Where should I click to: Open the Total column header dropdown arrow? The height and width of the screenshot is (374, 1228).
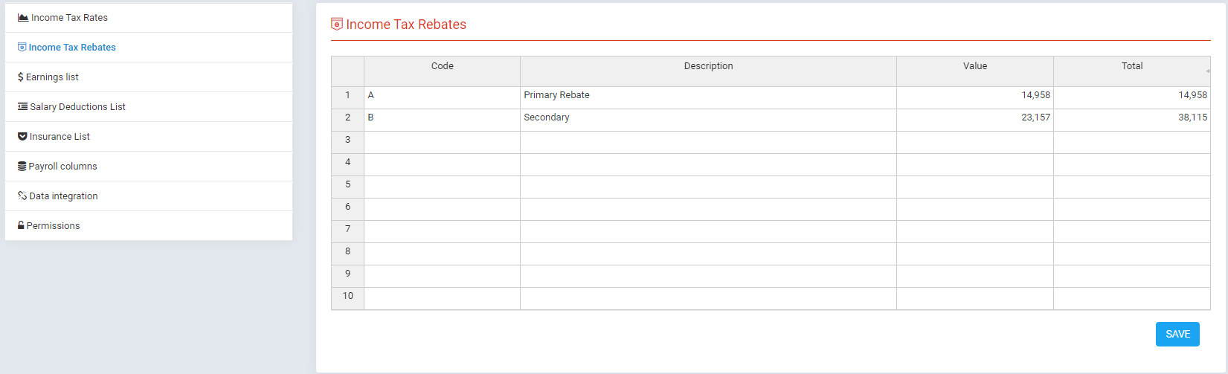click(1207, 71)
